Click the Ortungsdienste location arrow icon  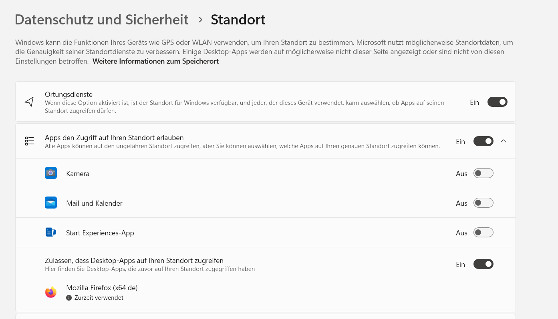pyautogui.click(x=29, y=102)
